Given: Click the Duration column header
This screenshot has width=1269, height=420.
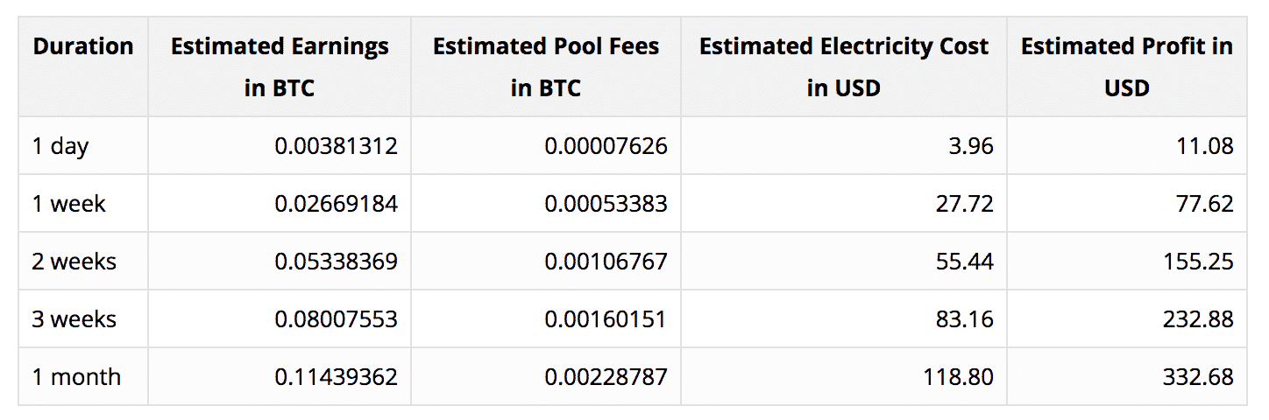Looking at the screenshot, I should 83,46.
